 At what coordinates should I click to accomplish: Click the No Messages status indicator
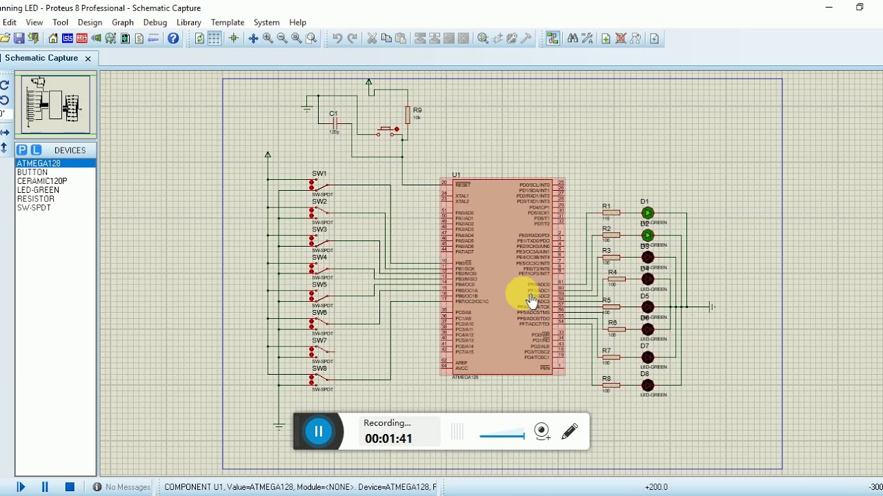coord(121,487)
